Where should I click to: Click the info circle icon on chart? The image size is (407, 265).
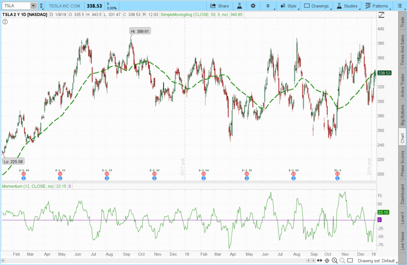[x=5, y=21]
